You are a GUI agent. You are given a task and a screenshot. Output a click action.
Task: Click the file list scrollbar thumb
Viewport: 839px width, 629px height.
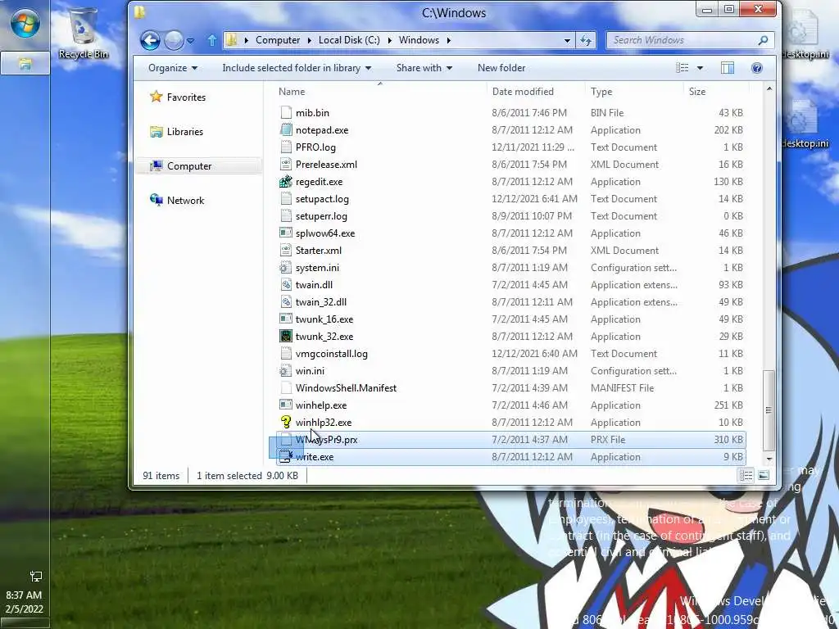(769, 410)
